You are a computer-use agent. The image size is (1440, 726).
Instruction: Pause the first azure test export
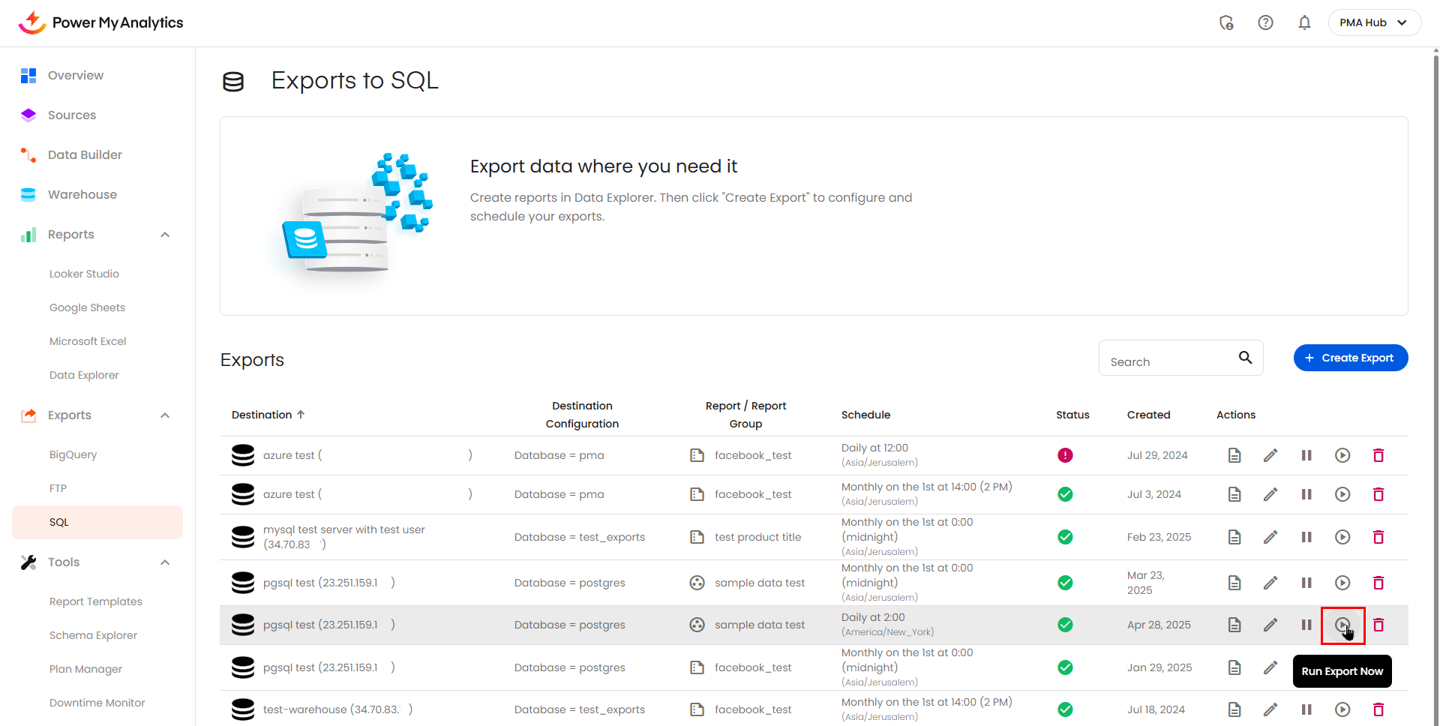1306,455
